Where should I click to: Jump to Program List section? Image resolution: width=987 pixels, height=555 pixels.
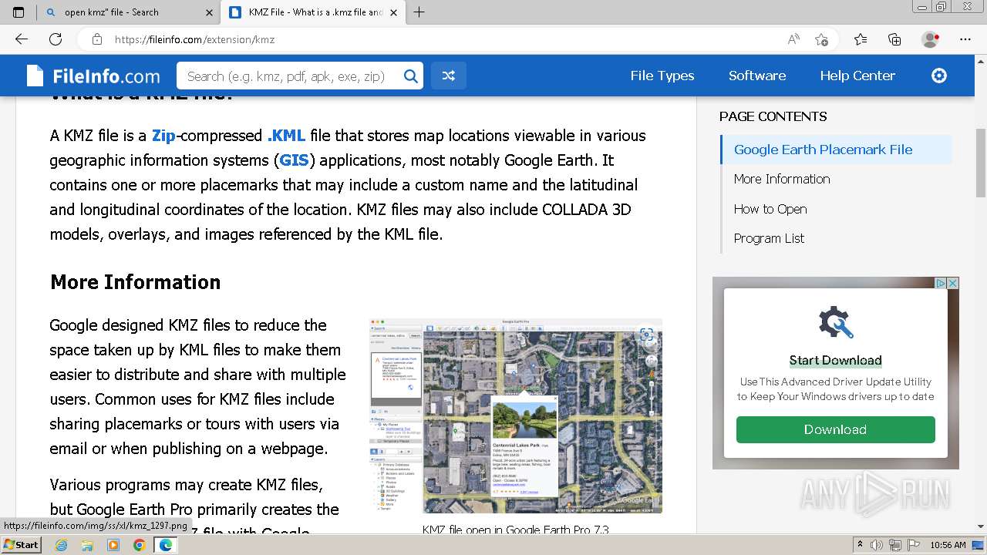click(x=769, y=238)
